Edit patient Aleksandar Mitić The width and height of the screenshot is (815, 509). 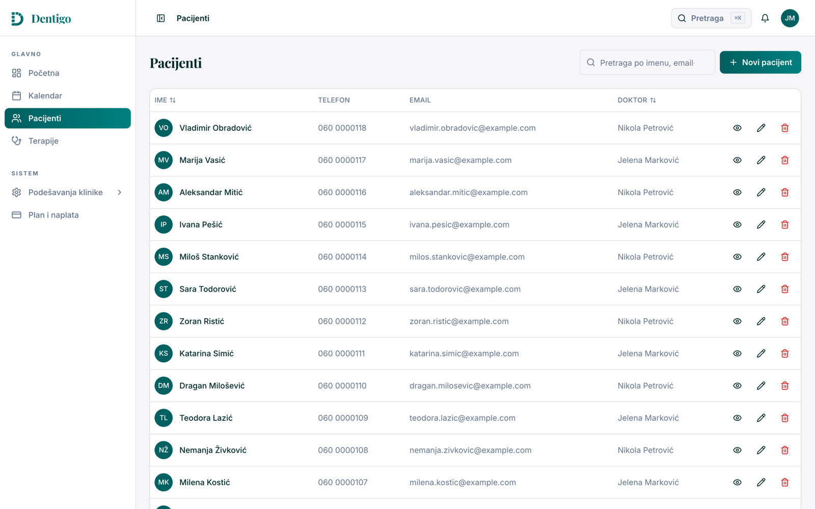tap(761, 192)
